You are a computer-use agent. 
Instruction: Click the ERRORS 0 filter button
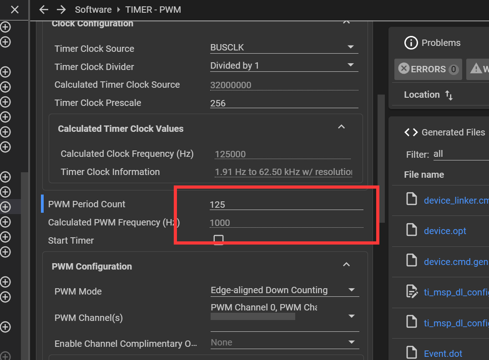tap(428, 69)
